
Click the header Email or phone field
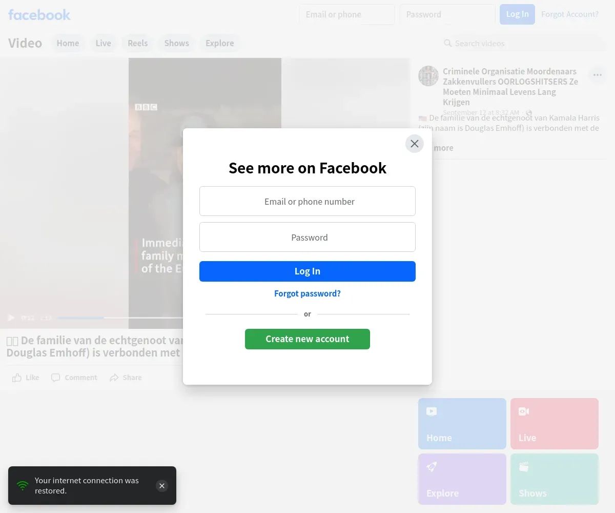[347, 14]
